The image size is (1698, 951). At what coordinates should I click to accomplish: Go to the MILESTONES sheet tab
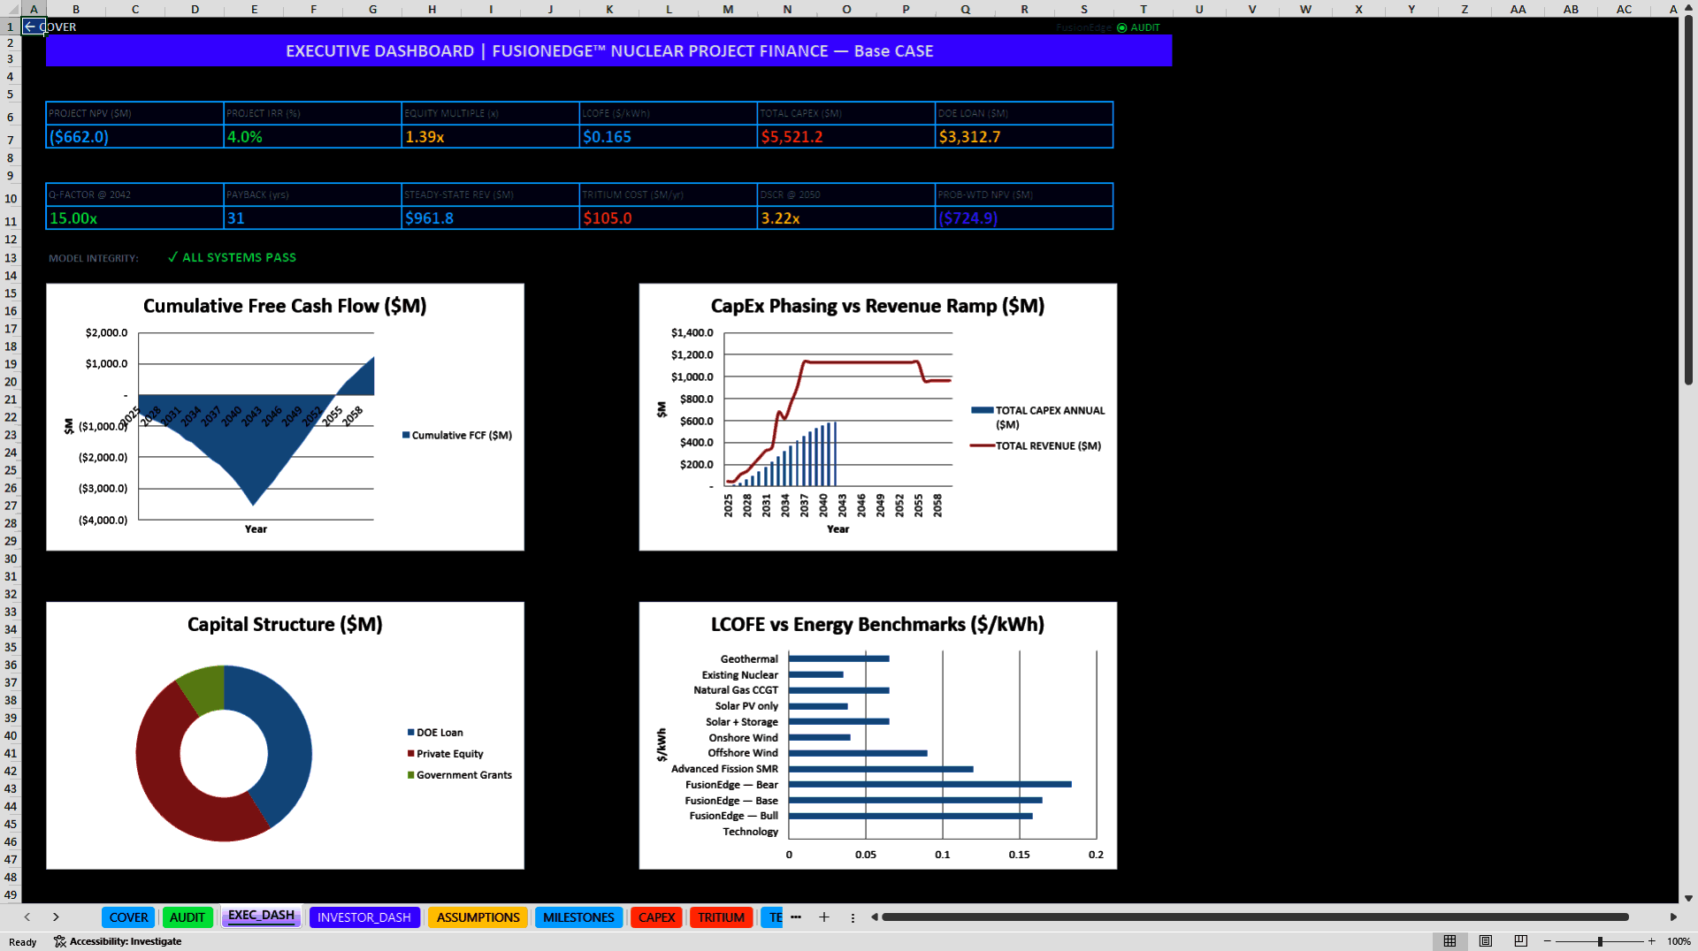coord(578,917)
